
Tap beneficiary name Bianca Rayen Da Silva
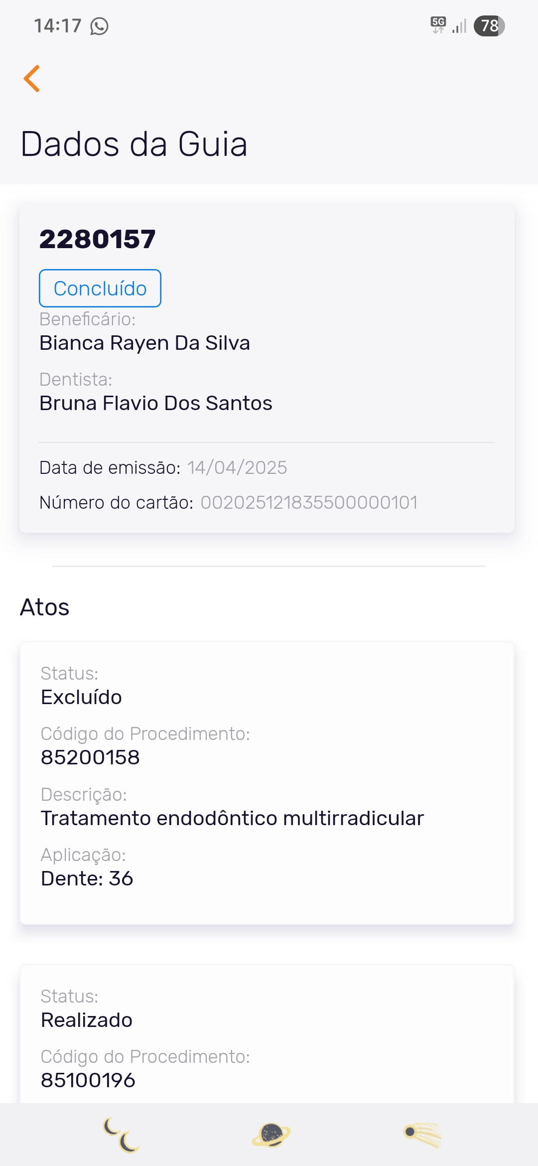[144, 343]
